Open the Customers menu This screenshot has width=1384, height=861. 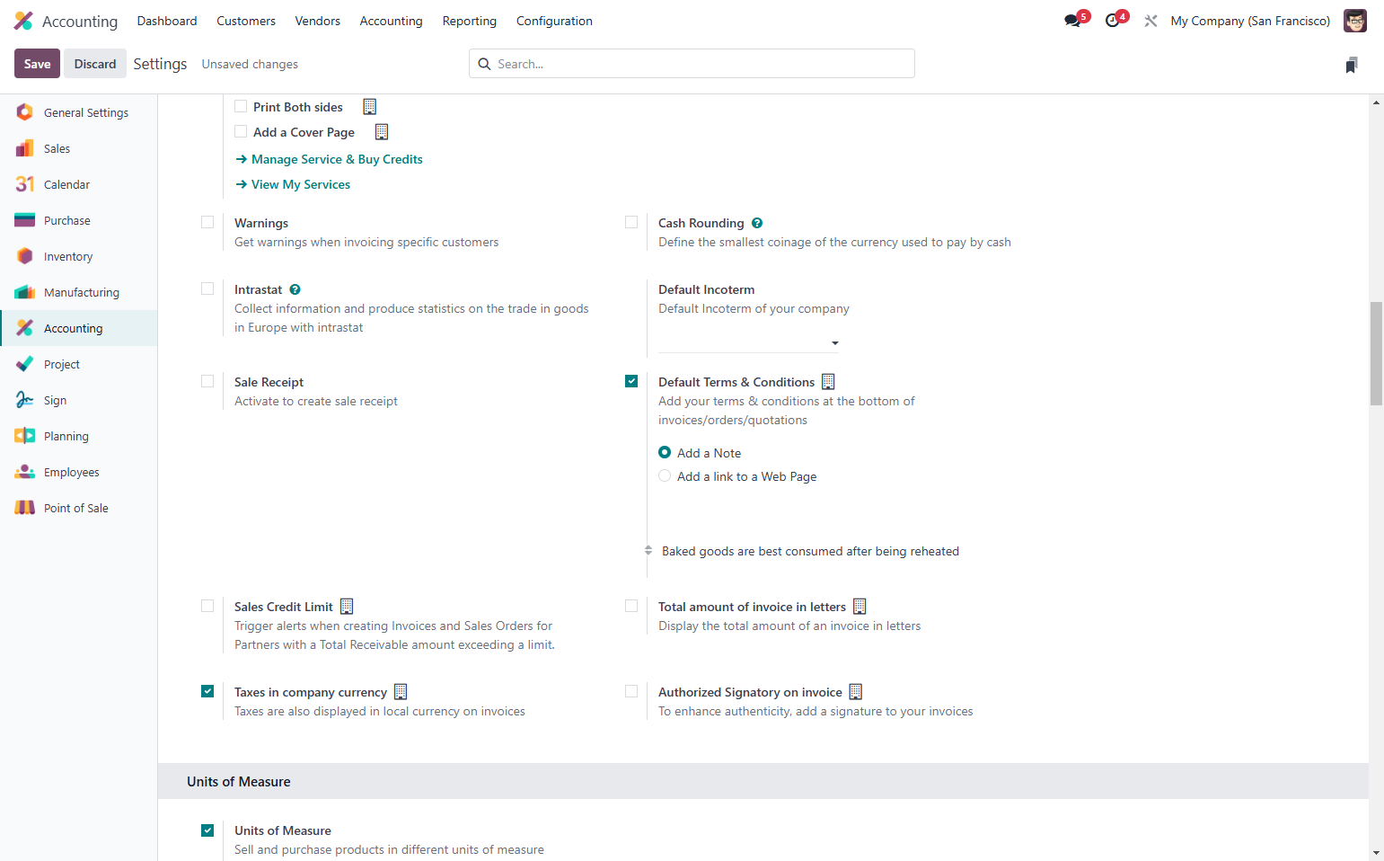[x=246, y=21]
